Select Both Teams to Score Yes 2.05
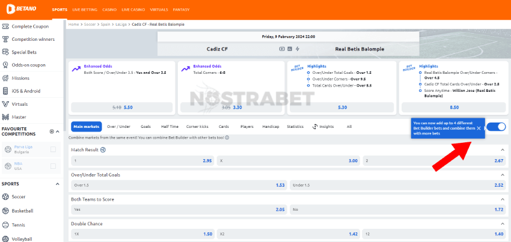The height and width of the screenshot is (242, 511). coord(179,210)
